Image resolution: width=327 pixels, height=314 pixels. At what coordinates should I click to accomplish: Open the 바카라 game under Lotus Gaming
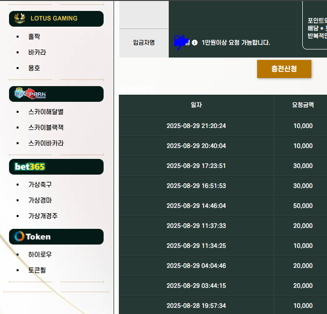pyautogui.click(x=37, y=52)
